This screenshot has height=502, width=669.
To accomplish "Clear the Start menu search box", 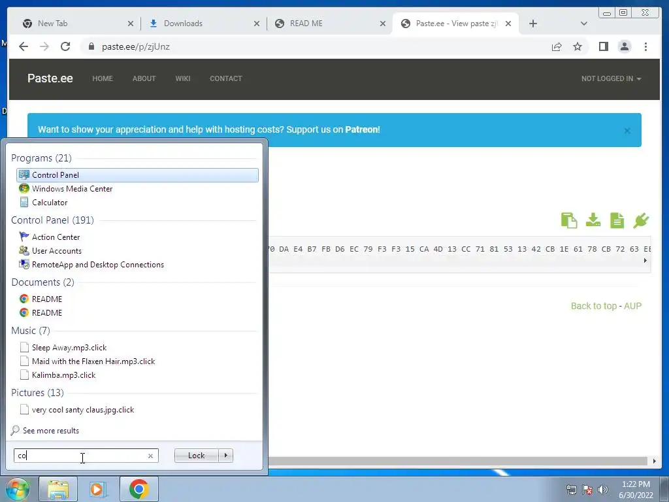I will tap(151, 456).
